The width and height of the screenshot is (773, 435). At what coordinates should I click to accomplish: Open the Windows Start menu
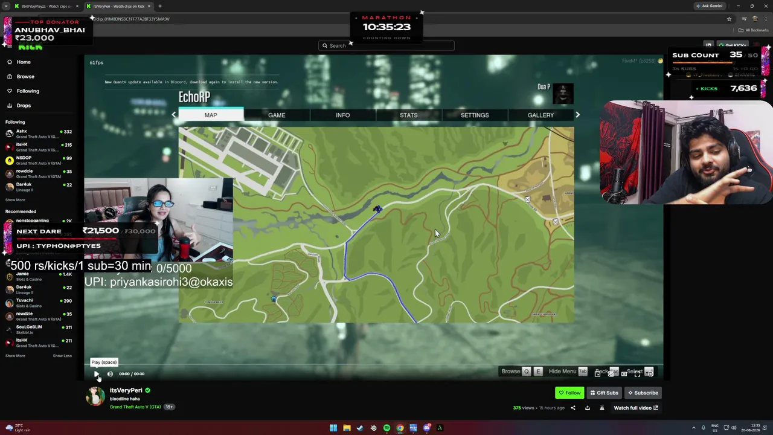tap(333, 428)
